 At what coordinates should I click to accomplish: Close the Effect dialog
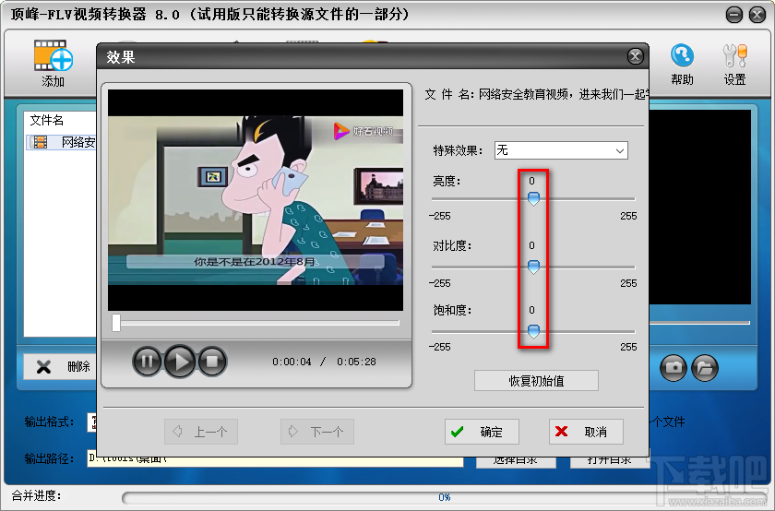(x=635, y=56)
